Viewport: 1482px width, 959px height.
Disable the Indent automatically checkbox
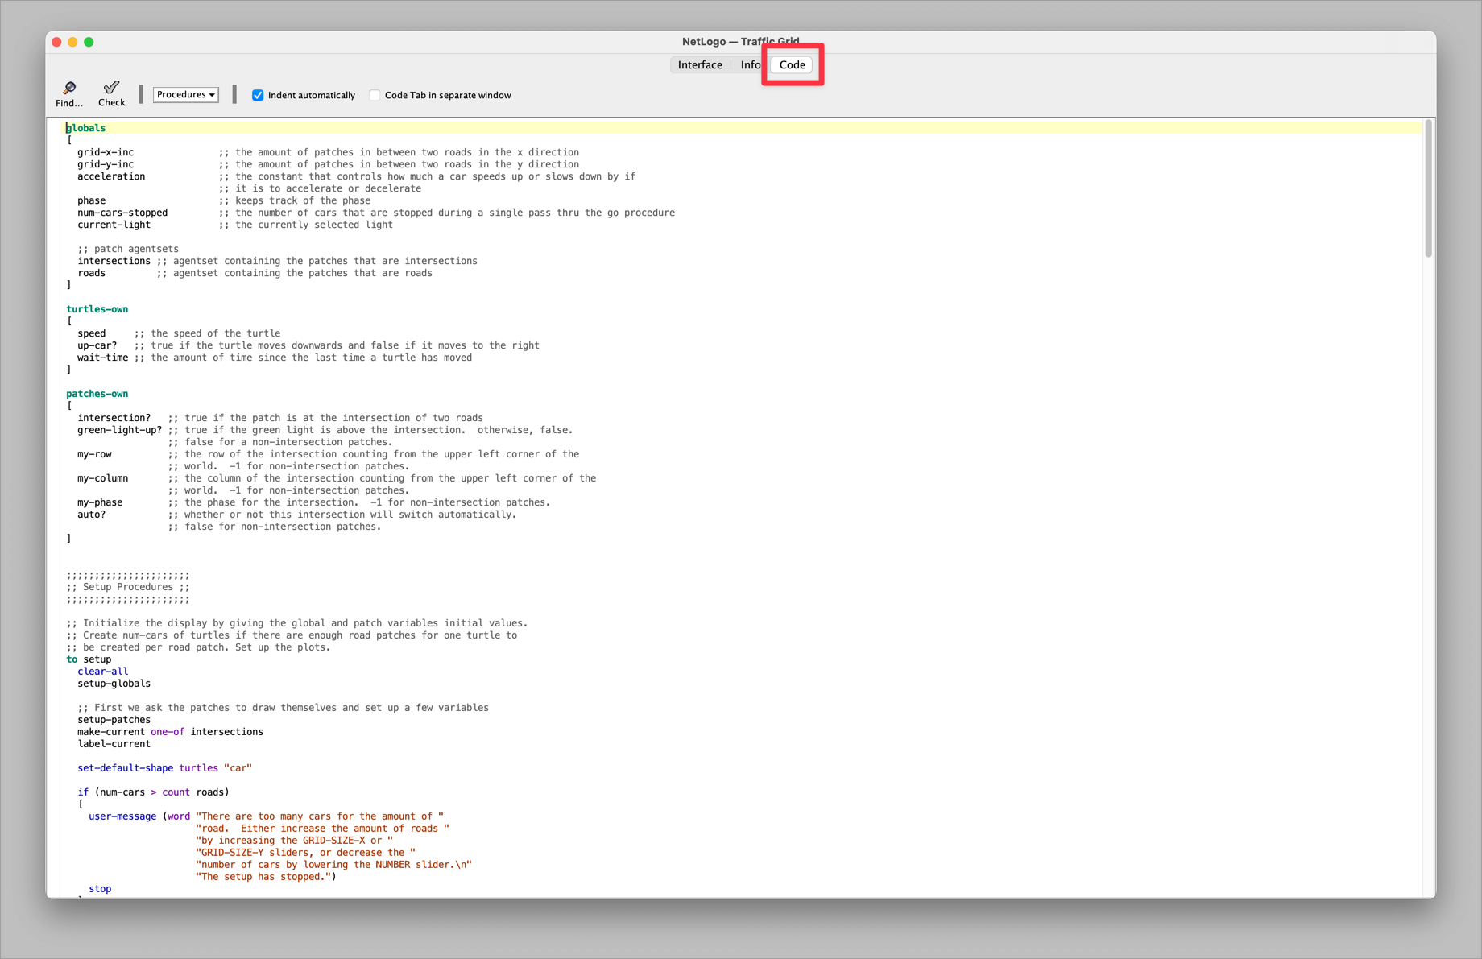pos(257,94)
